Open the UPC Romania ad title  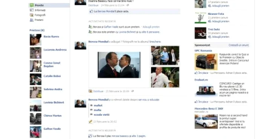[x=203, y=51]
